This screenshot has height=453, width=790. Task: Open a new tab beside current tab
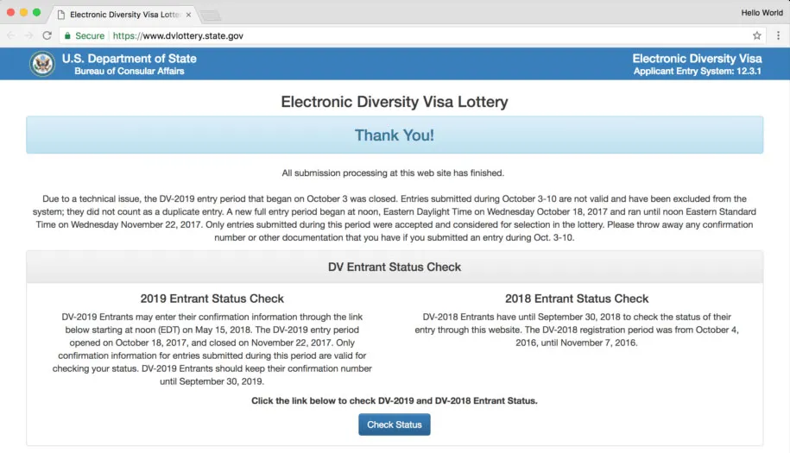[211, 16]
